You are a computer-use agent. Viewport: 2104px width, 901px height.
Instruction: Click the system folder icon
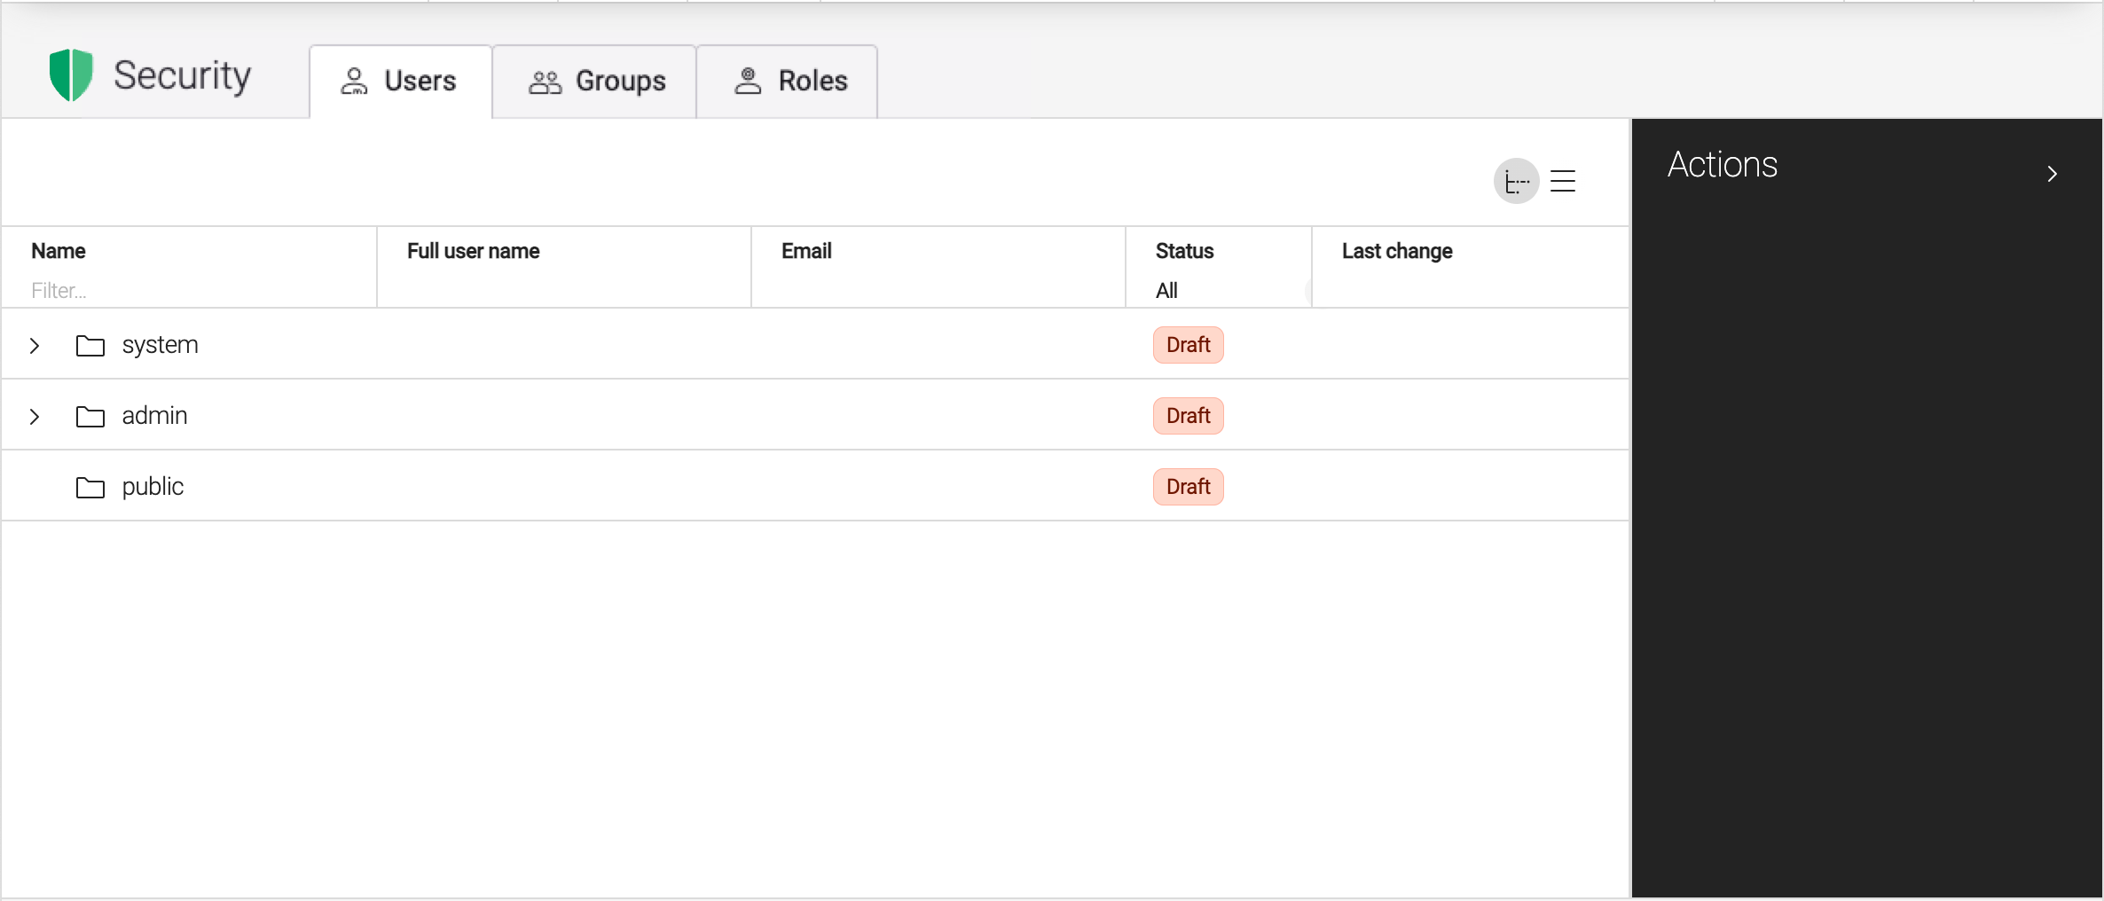[90, 346]
